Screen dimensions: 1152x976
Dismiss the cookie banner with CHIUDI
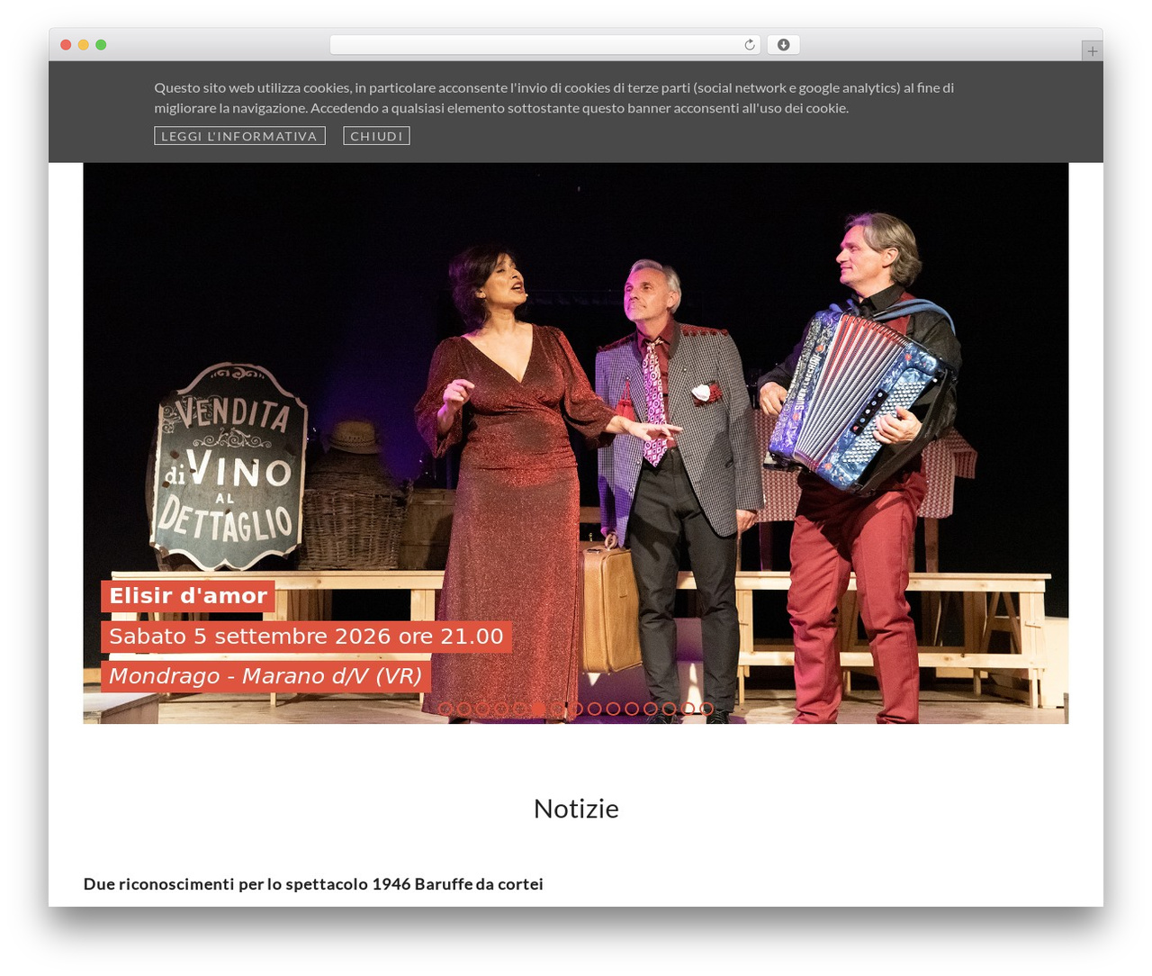click(376, 136)
